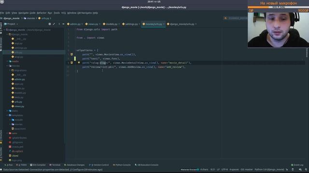Open settings.py in the project tree
Screen dimensions: 309x173
coord(19,48)
